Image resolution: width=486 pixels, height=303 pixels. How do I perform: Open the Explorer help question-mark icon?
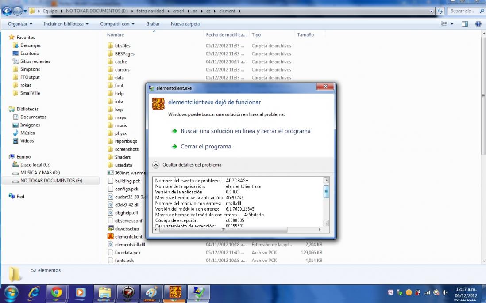click(x=478, y=24)
